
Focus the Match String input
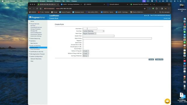coord(117,38)
